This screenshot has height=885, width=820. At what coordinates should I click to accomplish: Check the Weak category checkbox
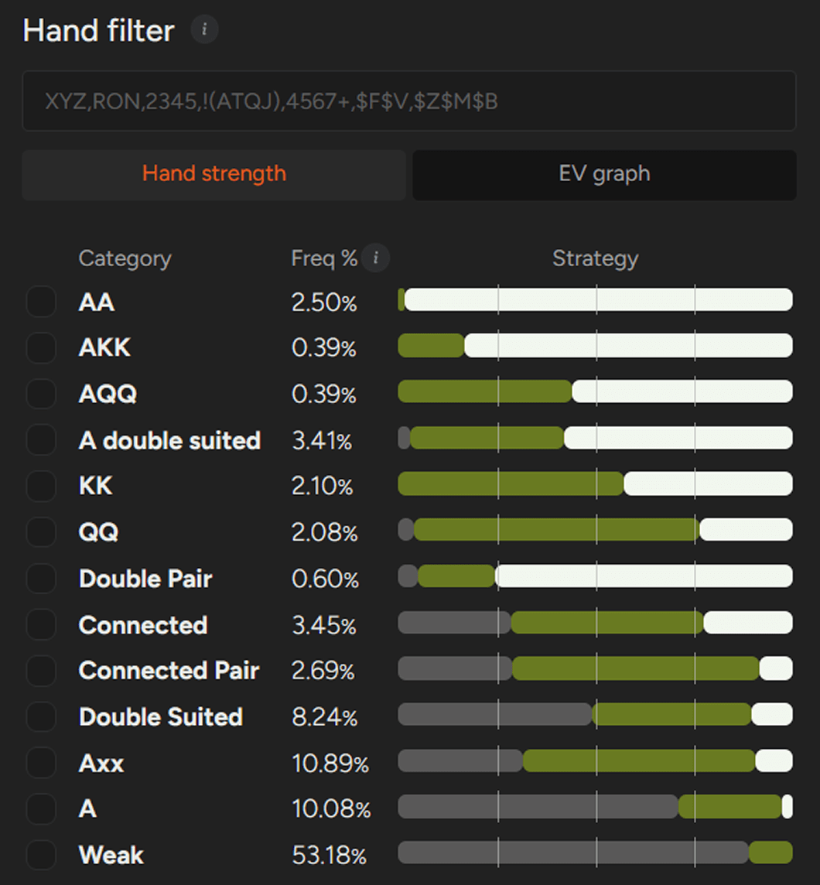[x=41, y=855]
